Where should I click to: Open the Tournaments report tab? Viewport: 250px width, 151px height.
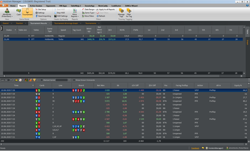click(x=91, y=23)
